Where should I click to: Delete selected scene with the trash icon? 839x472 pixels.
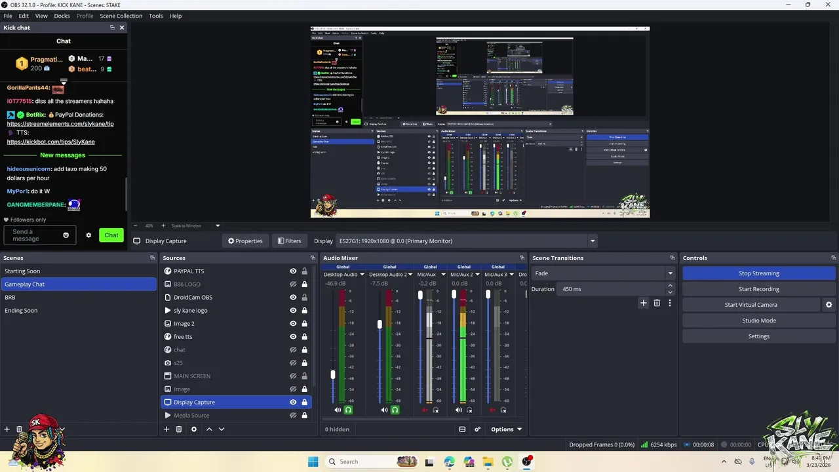point(20,429)
